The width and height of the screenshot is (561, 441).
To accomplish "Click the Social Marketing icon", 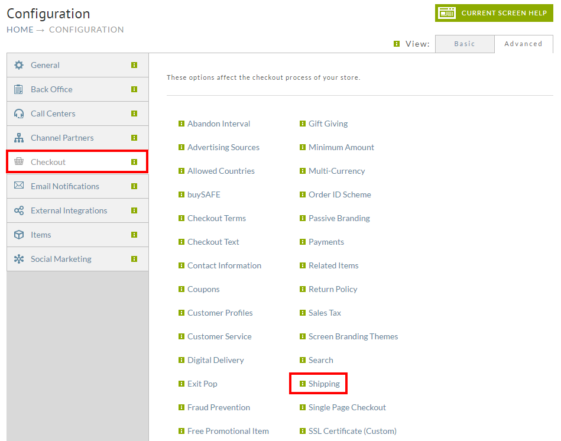I will click(19, 259).
